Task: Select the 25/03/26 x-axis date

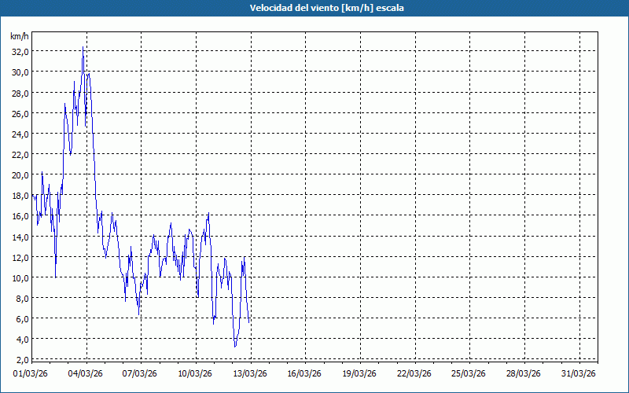Action: coord(471,373)
